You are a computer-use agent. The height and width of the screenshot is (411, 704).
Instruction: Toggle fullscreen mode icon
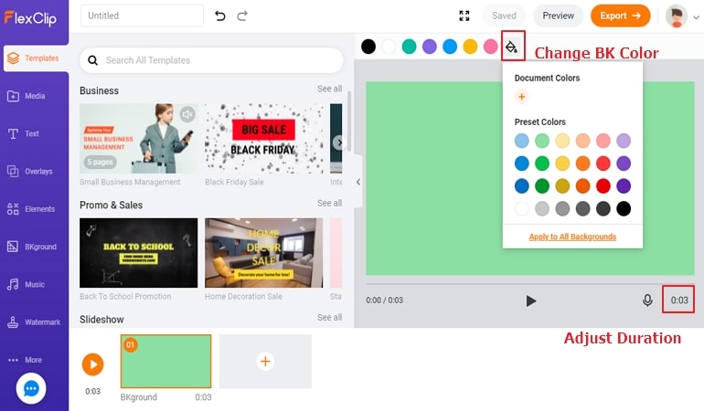464,16
